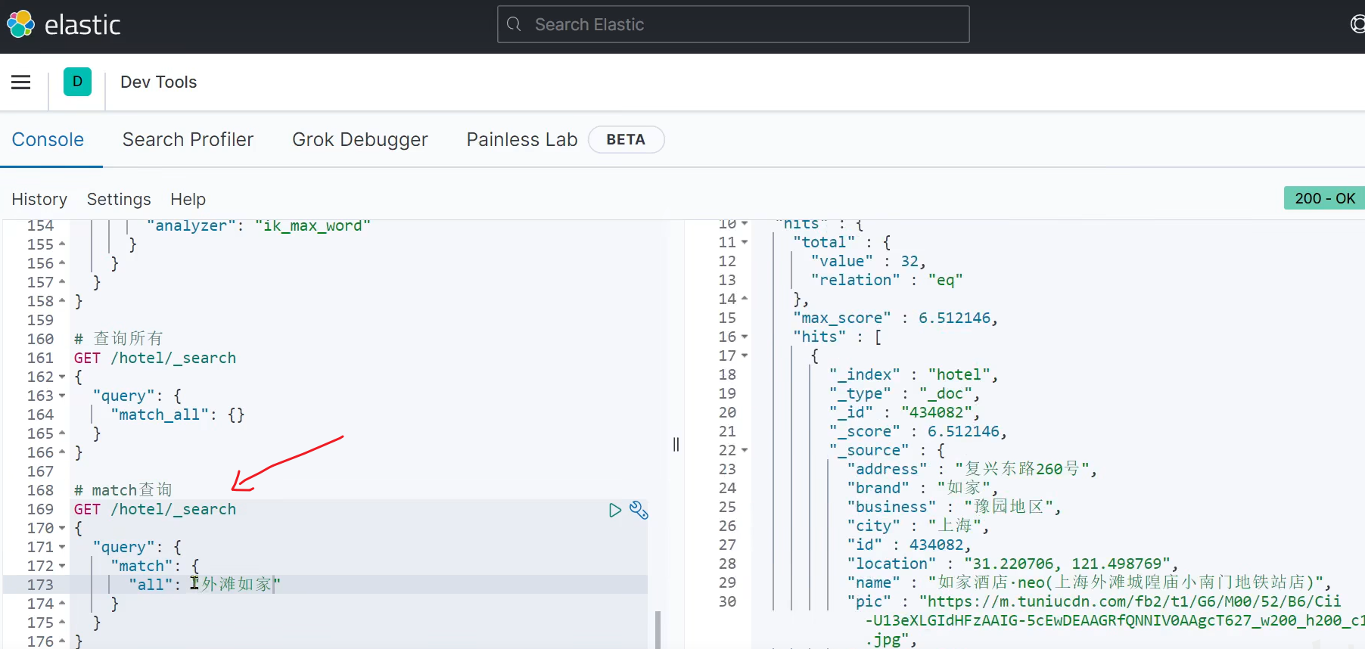This screenshot has width=1365, height=649.
Task: Collapse the fold arrow at editor line 162
Action: (x=62, y=377)
